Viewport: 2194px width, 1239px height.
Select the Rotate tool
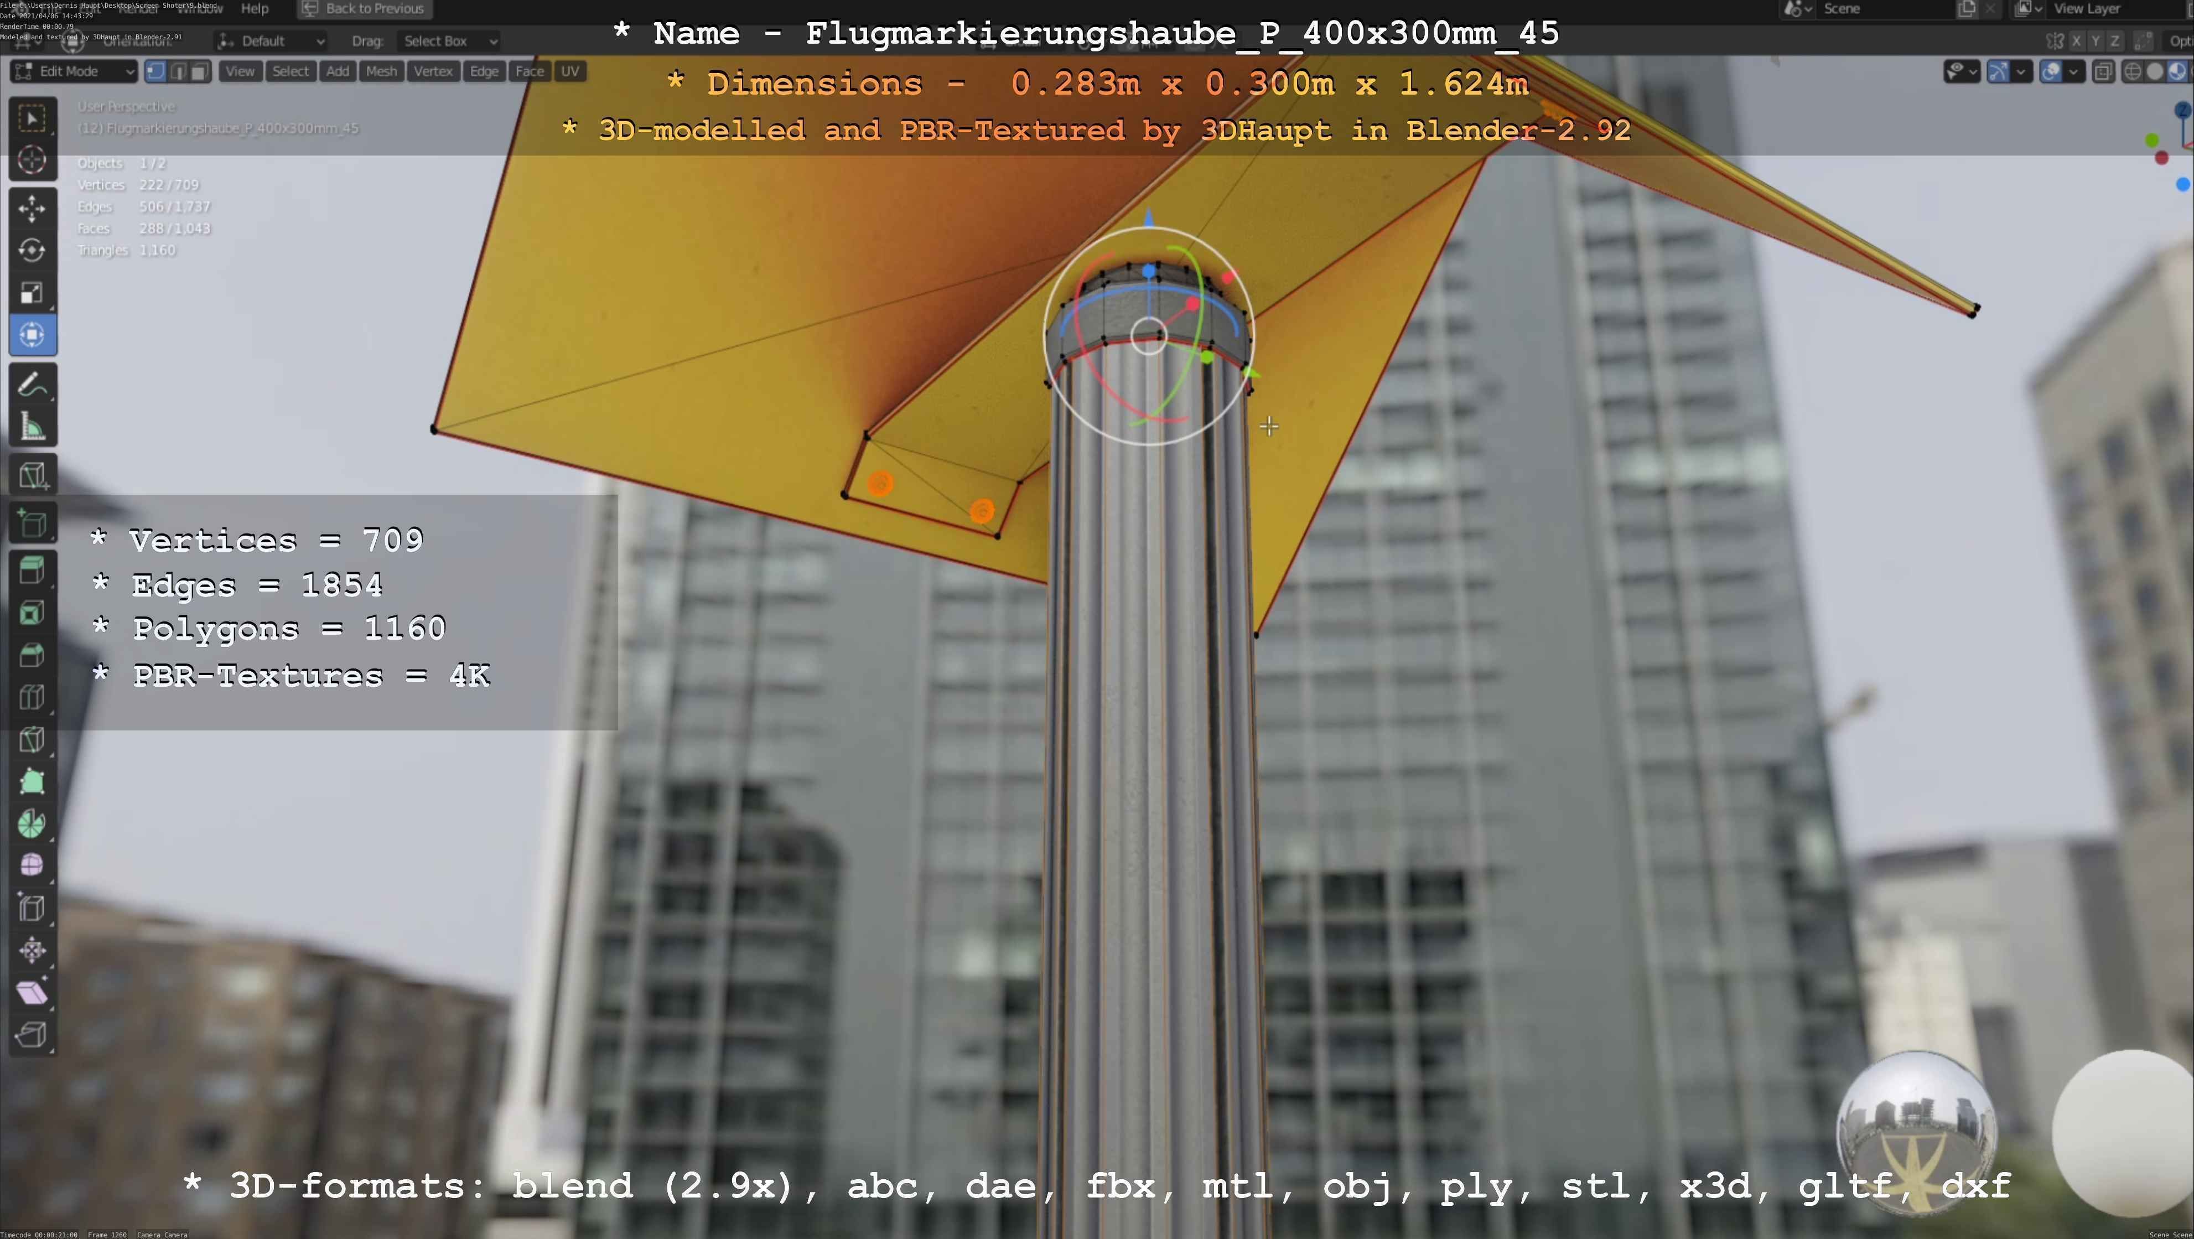(x=32, y=250)
